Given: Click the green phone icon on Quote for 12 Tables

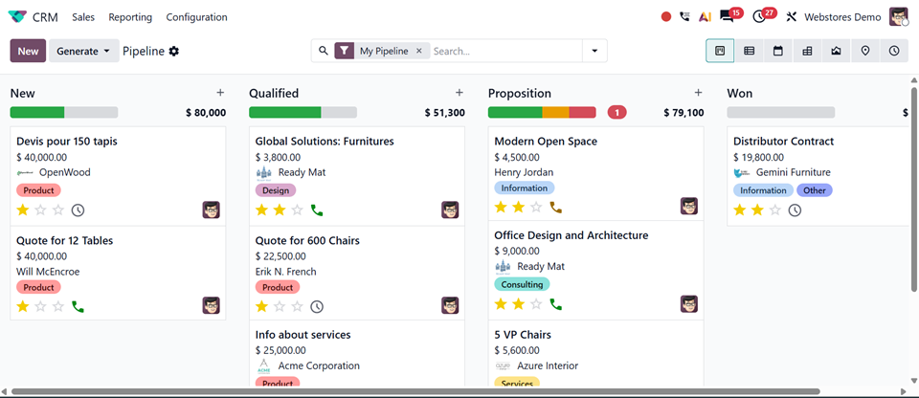Looking at the screenshot, I should pos(78,306).
